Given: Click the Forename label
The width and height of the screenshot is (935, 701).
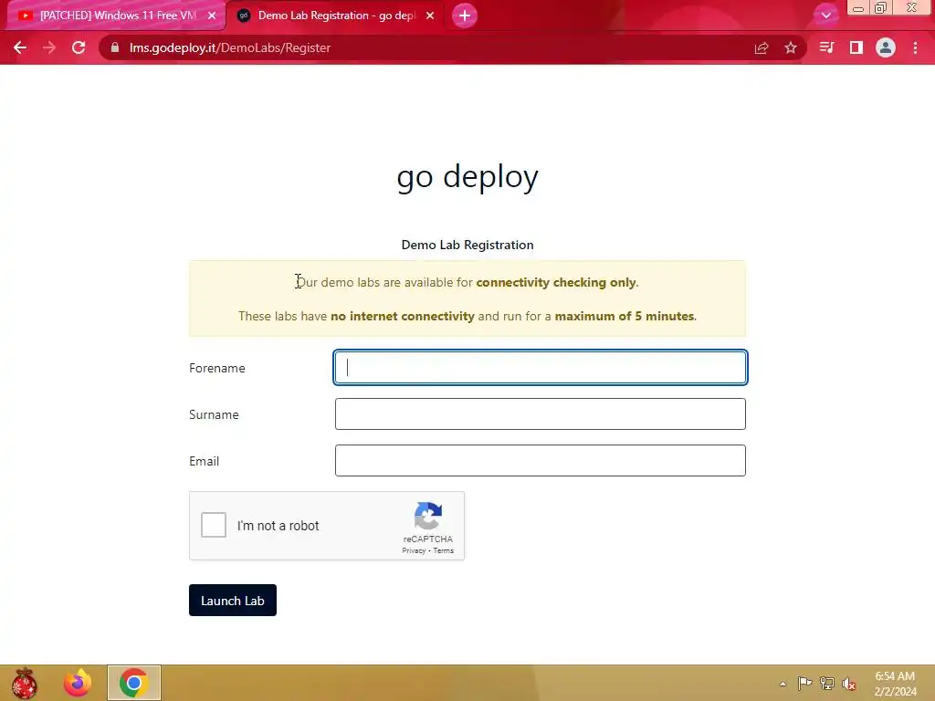Looking at the screenshot, I should coord(217,369).
